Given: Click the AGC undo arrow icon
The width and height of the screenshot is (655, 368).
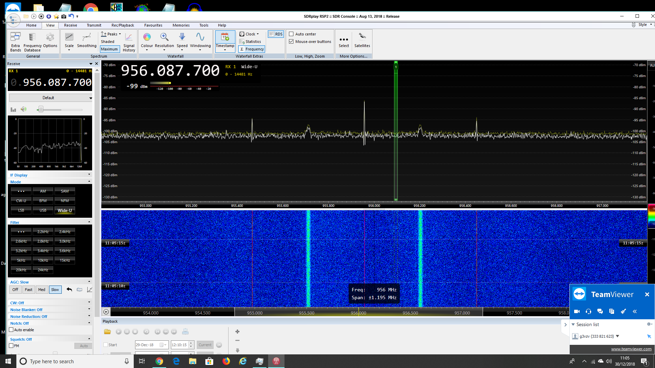Looking at the screenshot, I should pyautogui.click(x=69, y=290).
